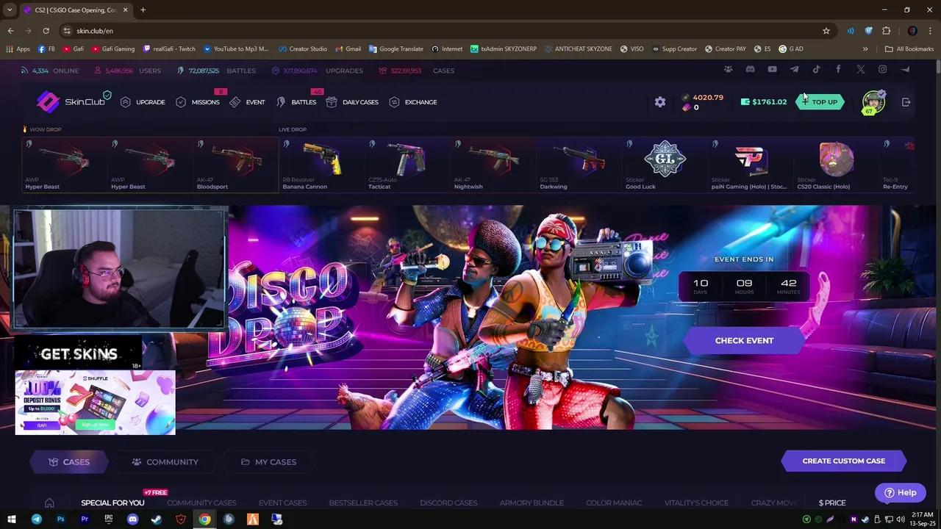
Task: Select the ARMORY BUNDLE category
Action: (532, 503)
